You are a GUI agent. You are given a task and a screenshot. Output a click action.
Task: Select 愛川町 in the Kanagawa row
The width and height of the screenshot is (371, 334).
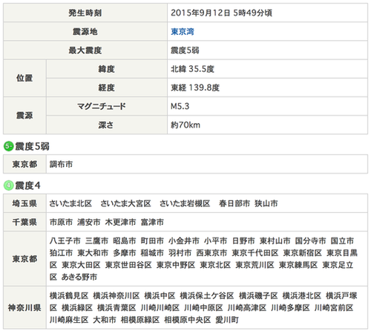coord(227,320)
